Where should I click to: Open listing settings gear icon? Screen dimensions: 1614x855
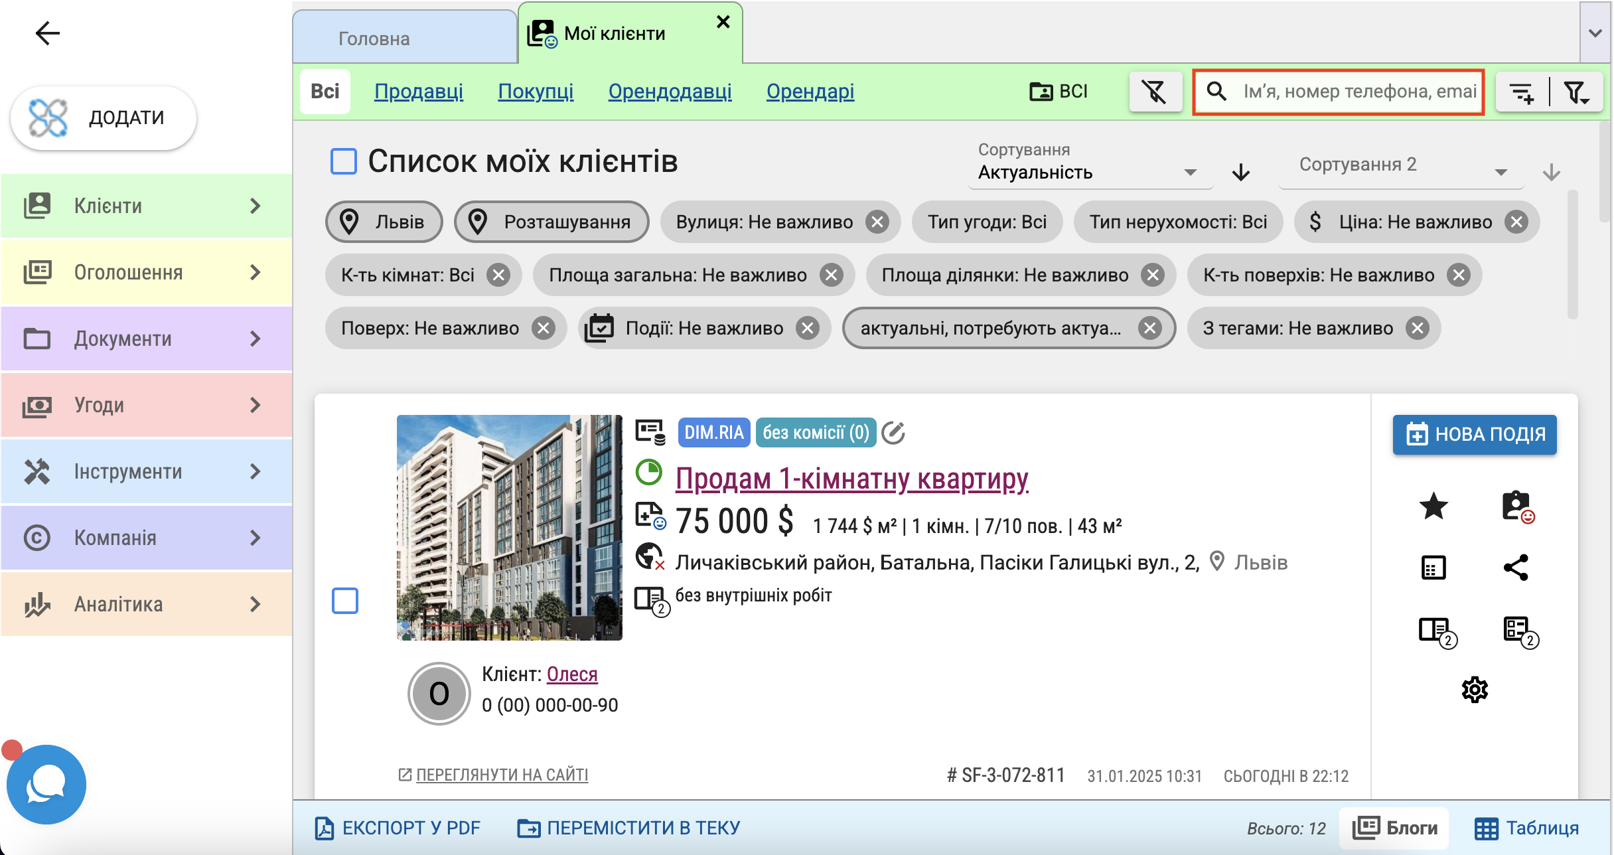pos(1475,690)
